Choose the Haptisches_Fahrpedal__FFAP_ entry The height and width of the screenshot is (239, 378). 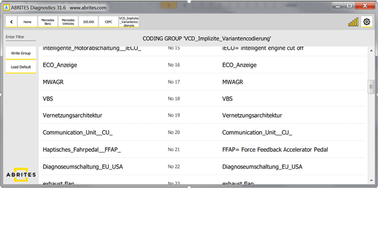(81, 150)
